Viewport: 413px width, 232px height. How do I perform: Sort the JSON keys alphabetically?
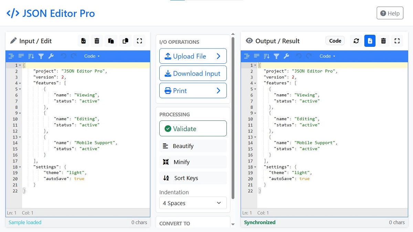pyautogui.click(x=193, y=178)
